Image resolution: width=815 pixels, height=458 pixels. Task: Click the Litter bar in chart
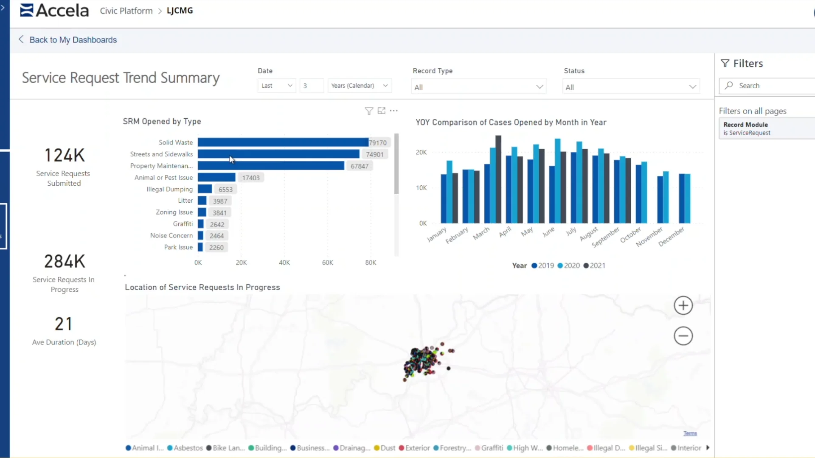[x=202, y=201]
